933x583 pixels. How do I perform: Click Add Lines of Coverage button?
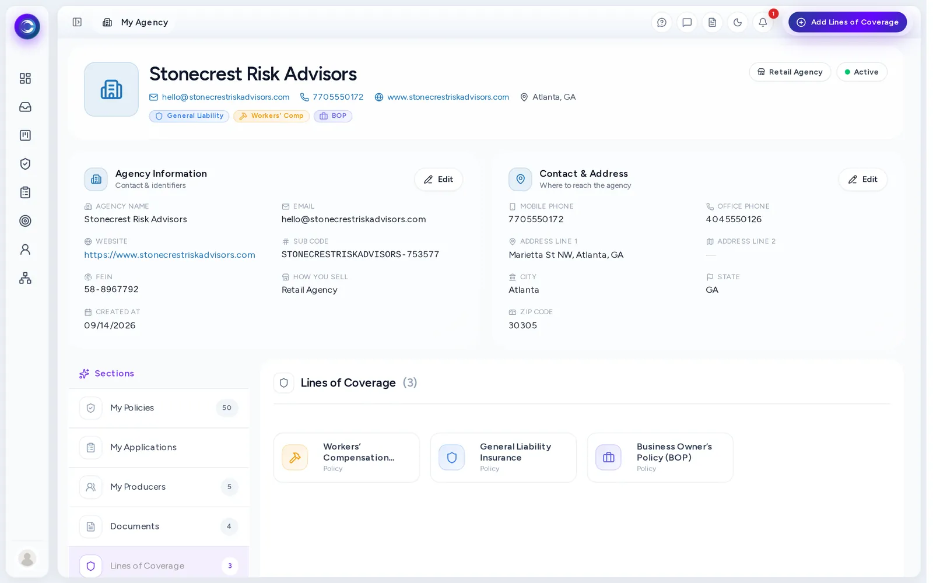tap(847, 22)
